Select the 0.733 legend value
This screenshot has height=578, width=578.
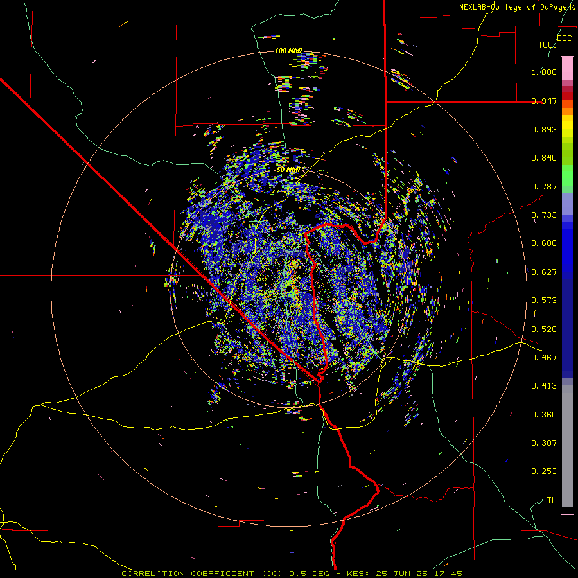544,215
